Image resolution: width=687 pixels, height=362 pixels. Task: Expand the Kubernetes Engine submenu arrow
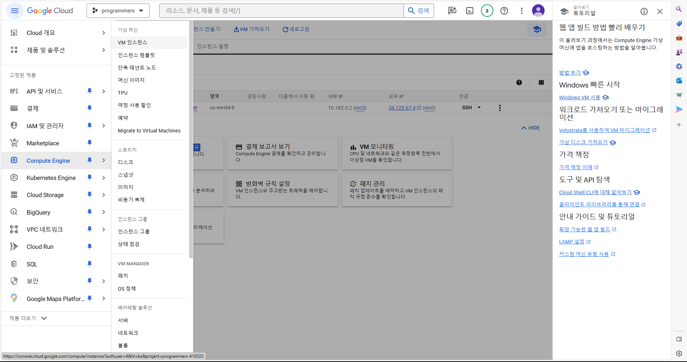(103, 177)
